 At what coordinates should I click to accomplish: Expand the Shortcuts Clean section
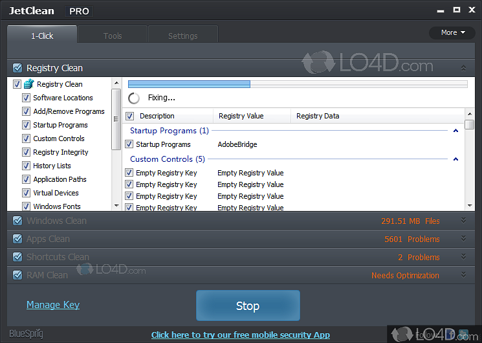463,256
